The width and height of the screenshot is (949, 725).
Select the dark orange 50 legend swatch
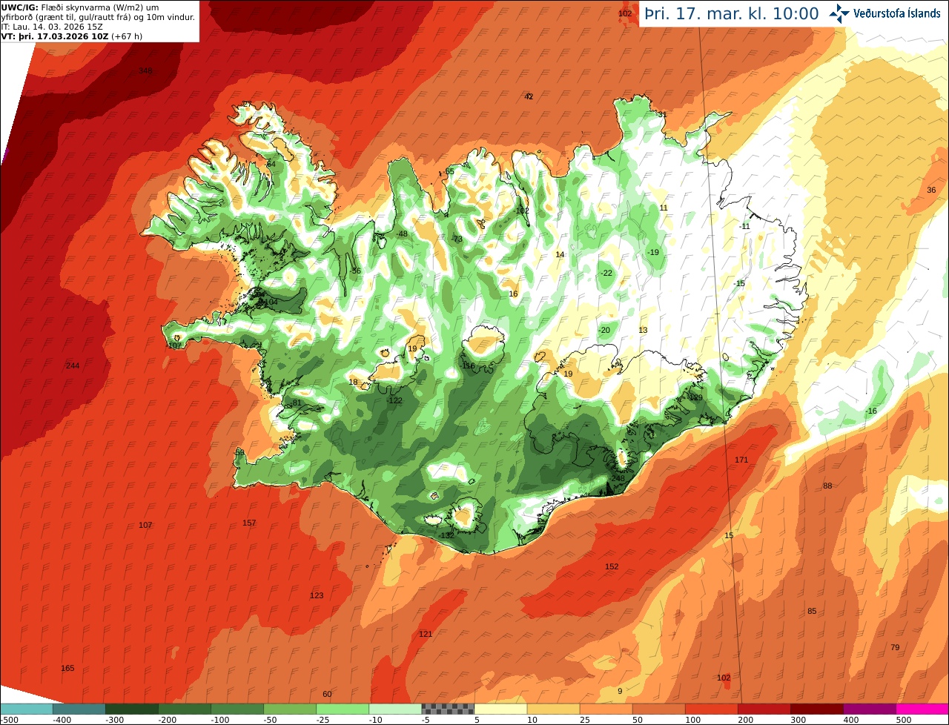click(x=658, y=709)
